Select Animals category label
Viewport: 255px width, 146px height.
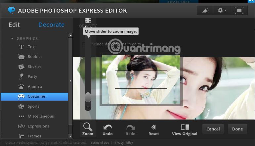[x=35, y=86]
